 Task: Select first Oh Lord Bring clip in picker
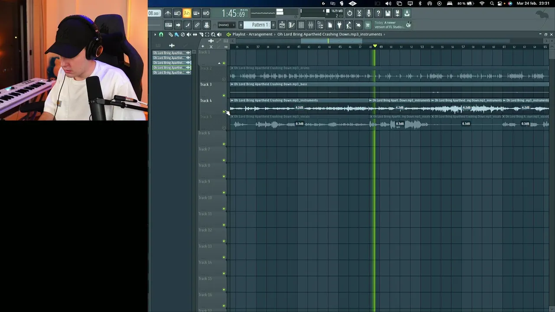click(x=172, y=53)
